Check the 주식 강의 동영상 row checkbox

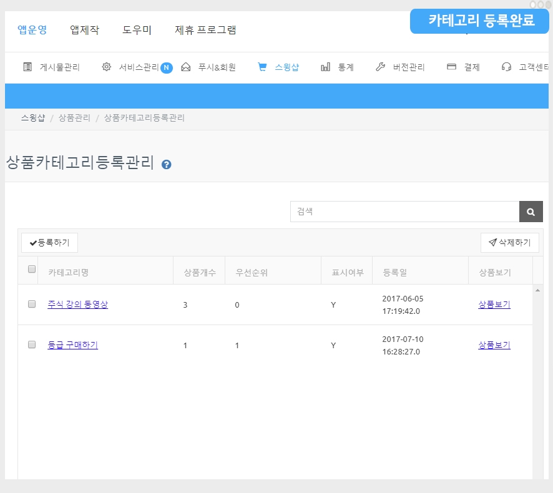pyautogui.click(x=32, y=304)
